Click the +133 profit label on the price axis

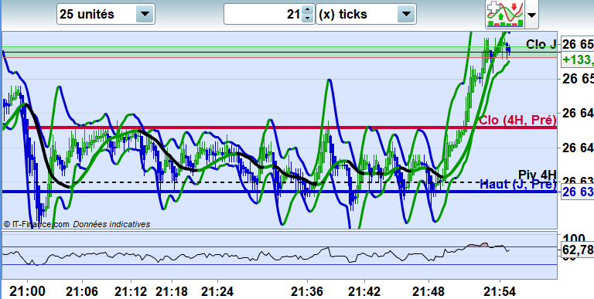click(577, 59)
